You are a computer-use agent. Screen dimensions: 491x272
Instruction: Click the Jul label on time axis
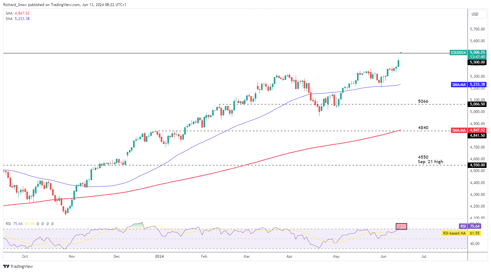tap(424, 256)
